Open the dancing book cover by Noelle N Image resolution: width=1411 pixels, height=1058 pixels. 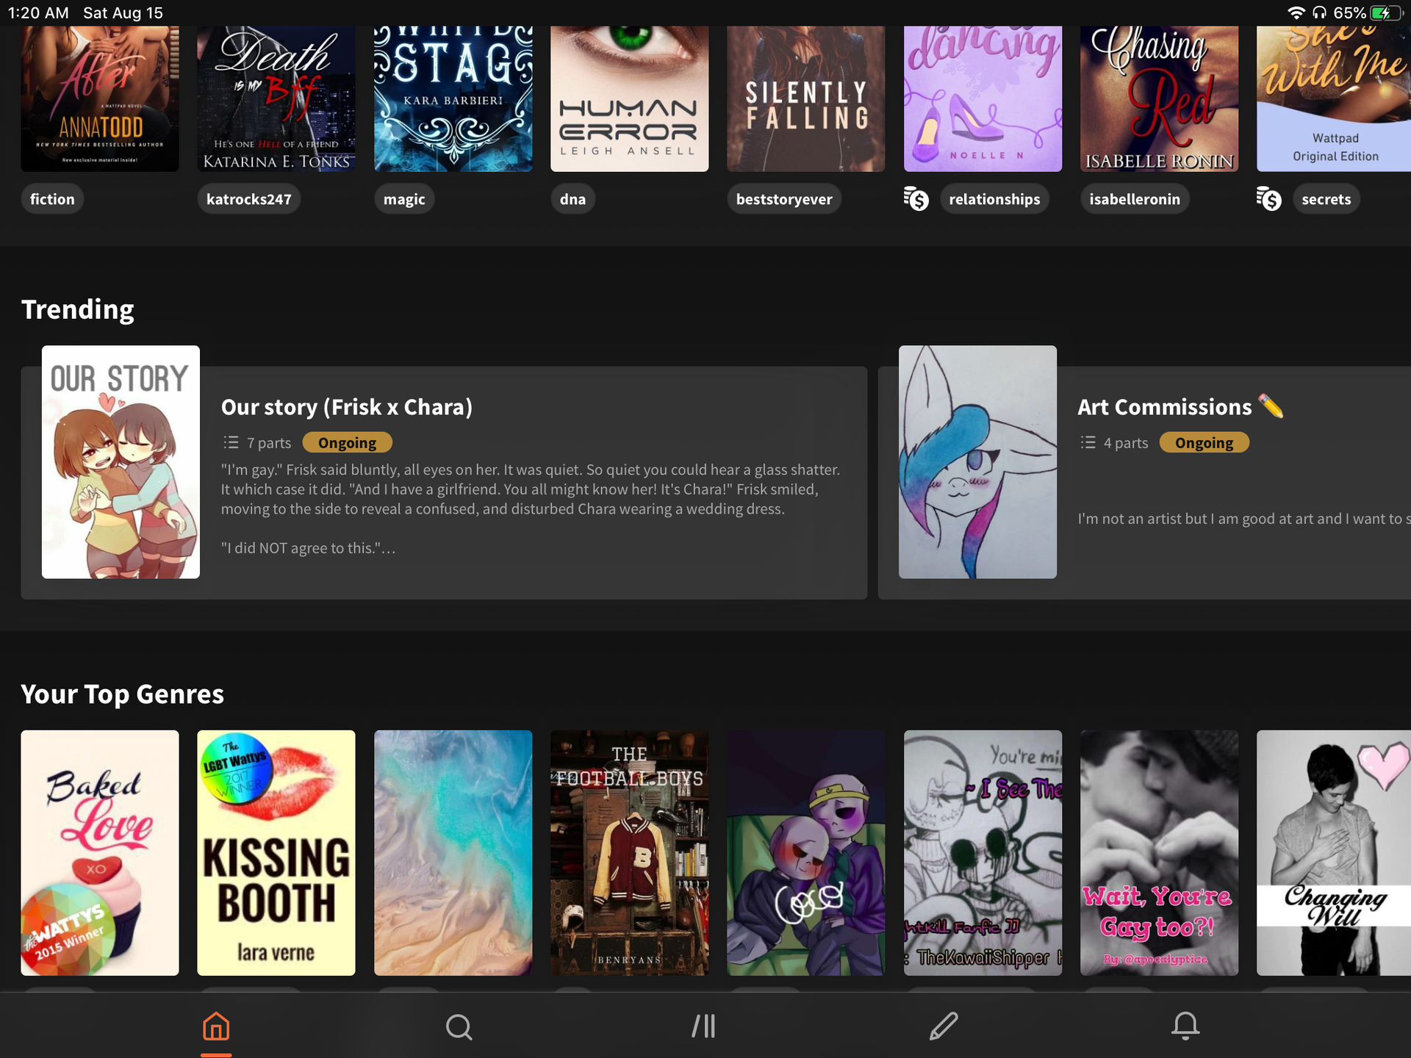983,98
